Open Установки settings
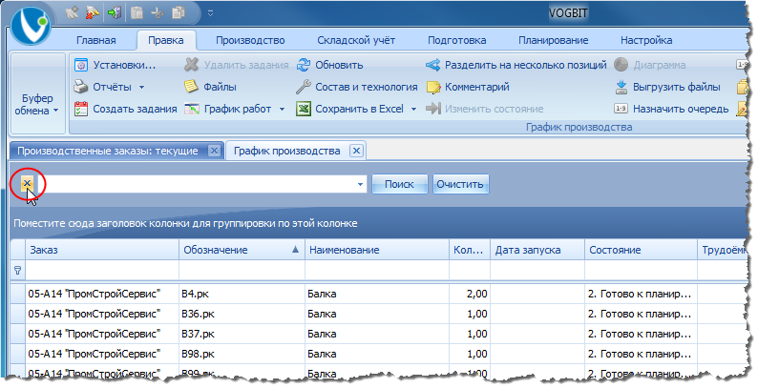This screenshot has height=388, width=758. click(x=115, y=65)
